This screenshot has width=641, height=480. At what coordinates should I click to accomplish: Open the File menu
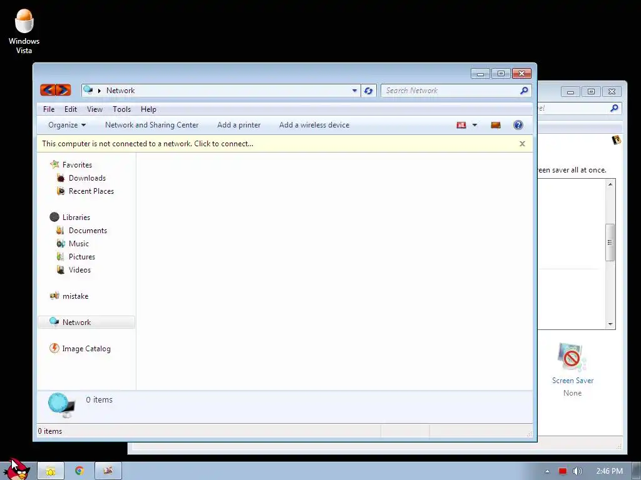tap(49, 109)
